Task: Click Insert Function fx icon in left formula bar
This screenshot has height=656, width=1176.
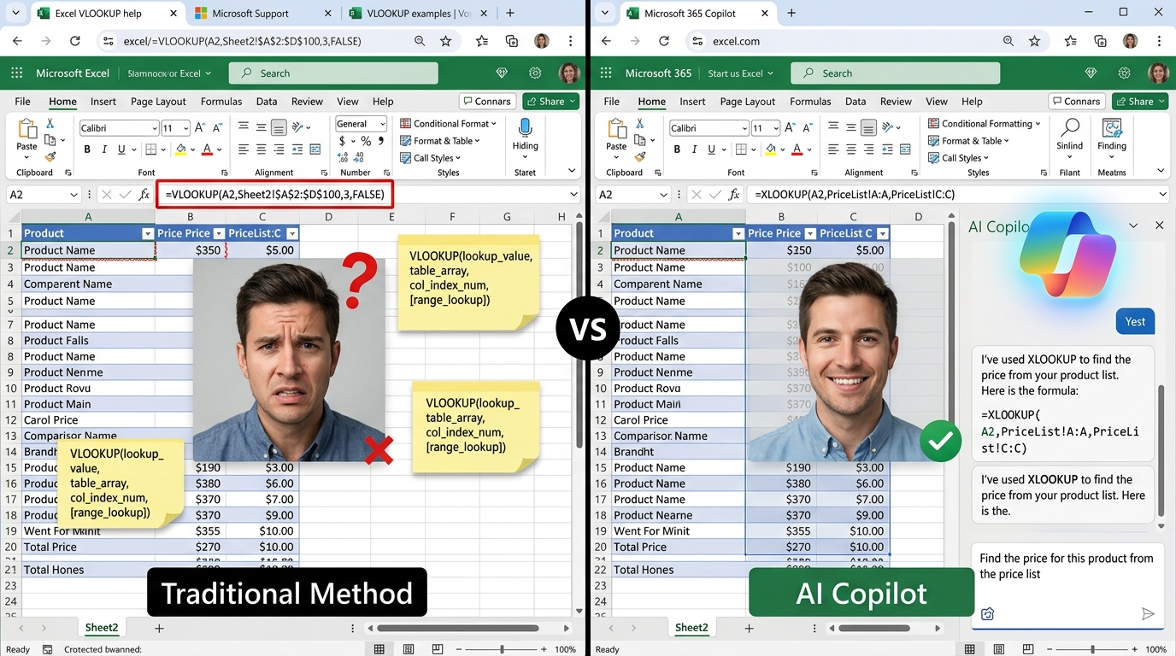Action: [144, 195]
